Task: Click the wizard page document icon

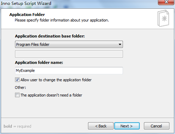Action: [163, 18]
